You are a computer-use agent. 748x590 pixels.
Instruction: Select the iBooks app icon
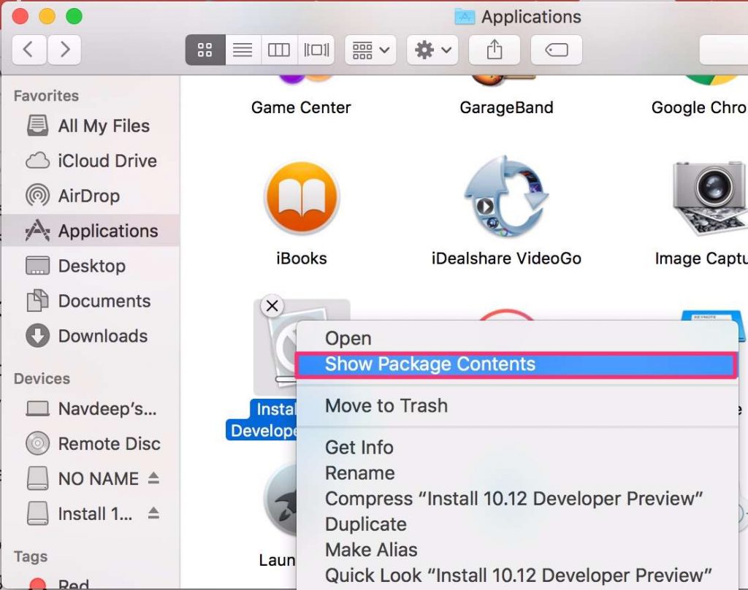(302, 197)
